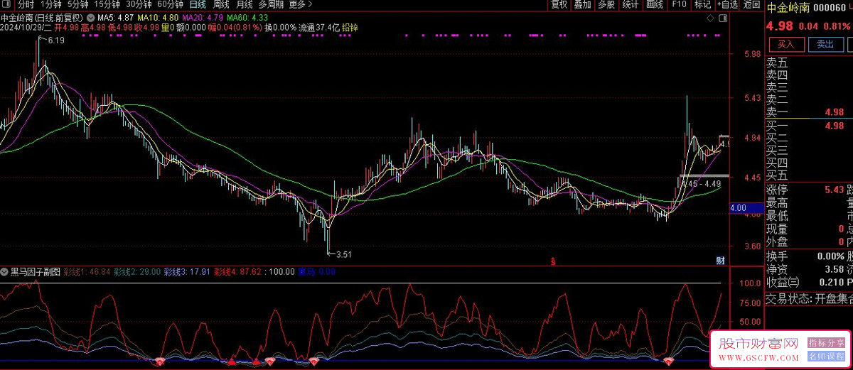
Task: Open the 更多 periods menu
Action: click(x=300, y=4)
